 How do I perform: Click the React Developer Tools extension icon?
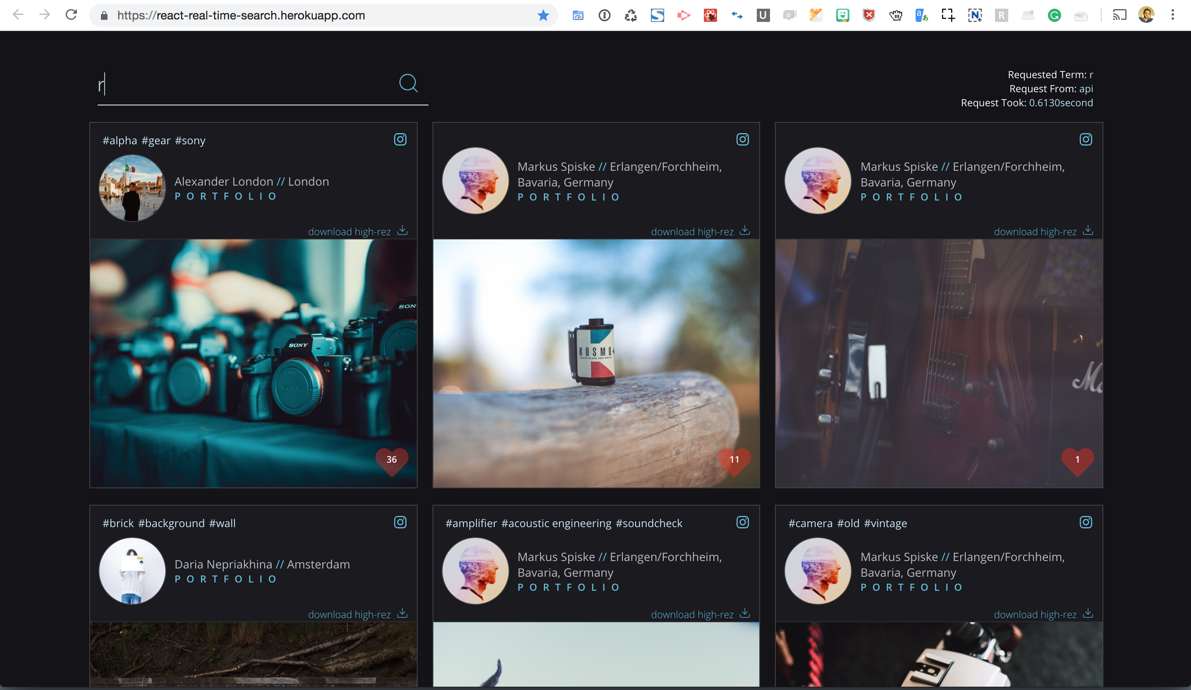pyautogui.click(x=710, y=16)
